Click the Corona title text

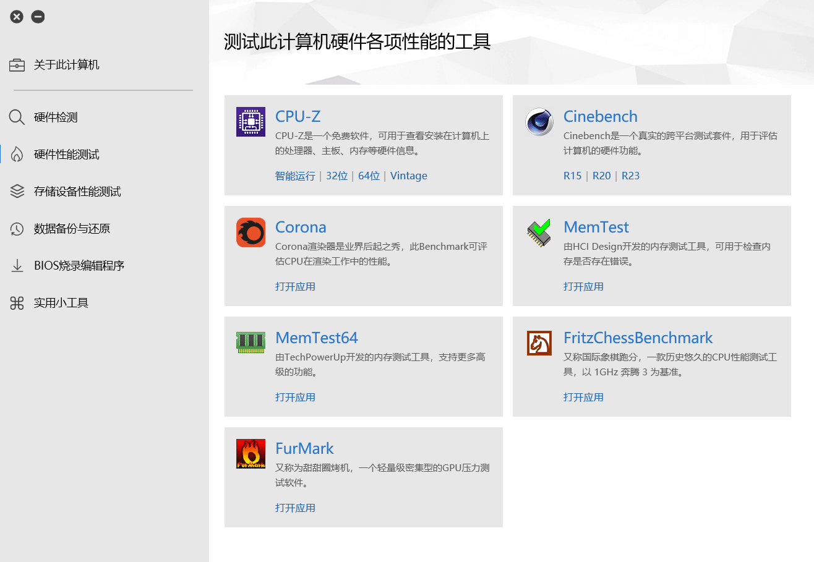coord(301,227)
